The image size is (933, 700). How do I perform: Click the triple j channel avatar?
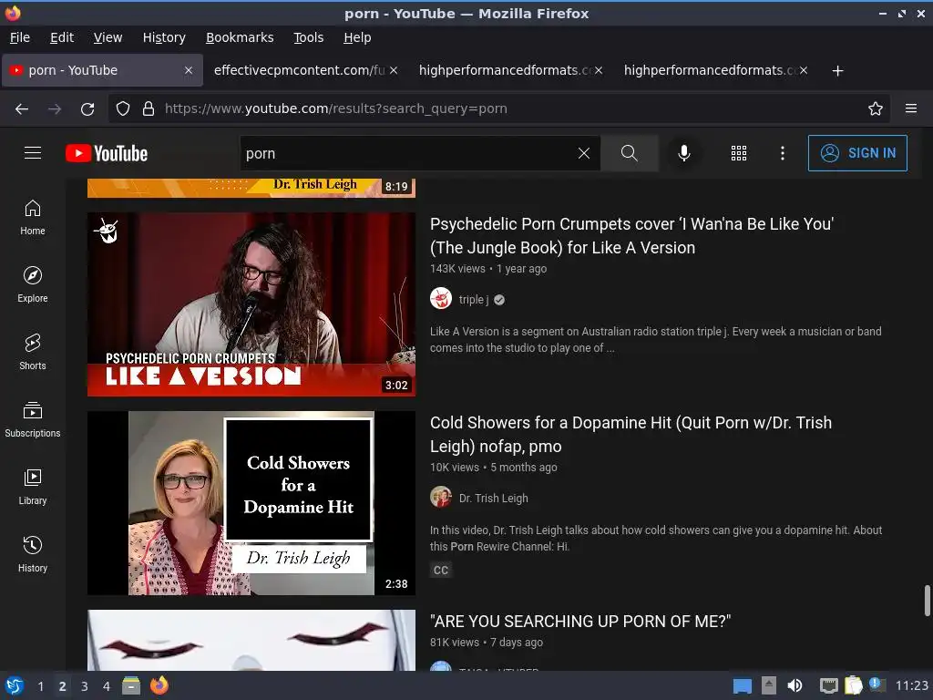coord(441,298)
